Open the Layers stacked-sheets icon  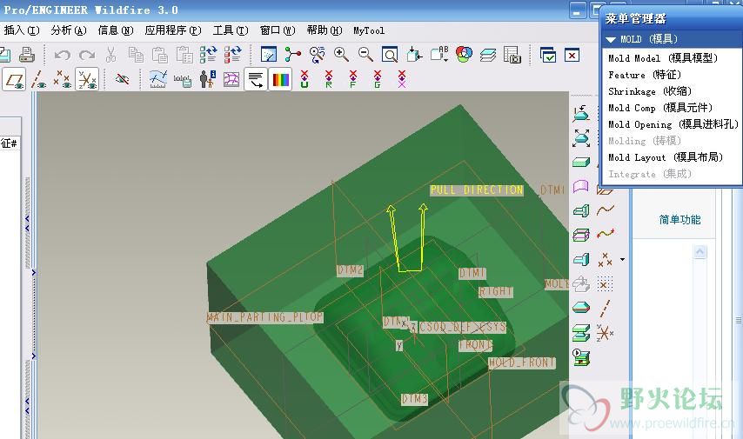click(x=487, y=55)
